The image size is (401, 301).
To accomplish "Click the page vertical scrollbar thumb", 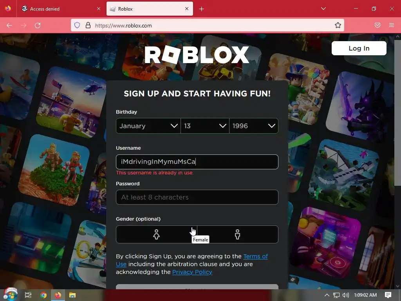I will (x=397, y=112).
